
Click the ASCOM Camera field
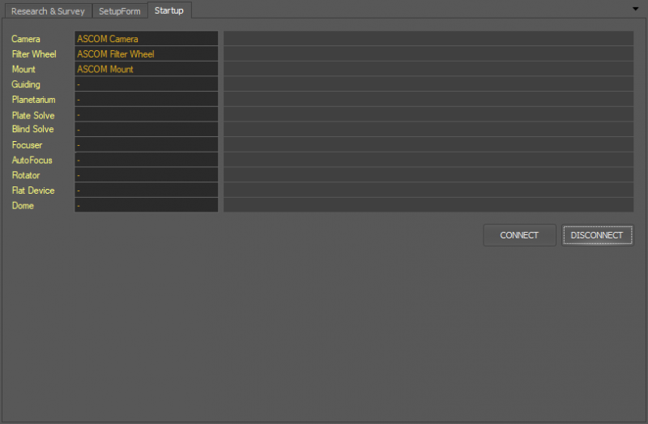(147, 38)
